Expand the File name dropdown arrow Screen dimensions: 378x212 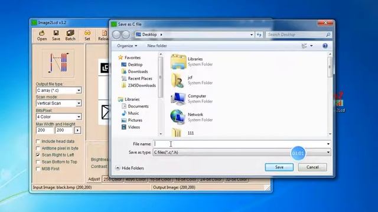pyautogui.click(x=328, y=144)
